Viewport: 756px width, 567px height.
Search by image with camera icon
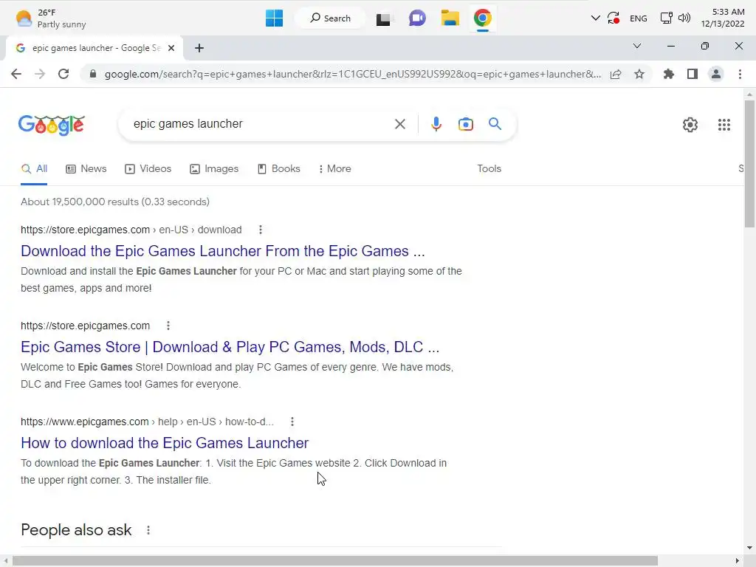point(466,124)
